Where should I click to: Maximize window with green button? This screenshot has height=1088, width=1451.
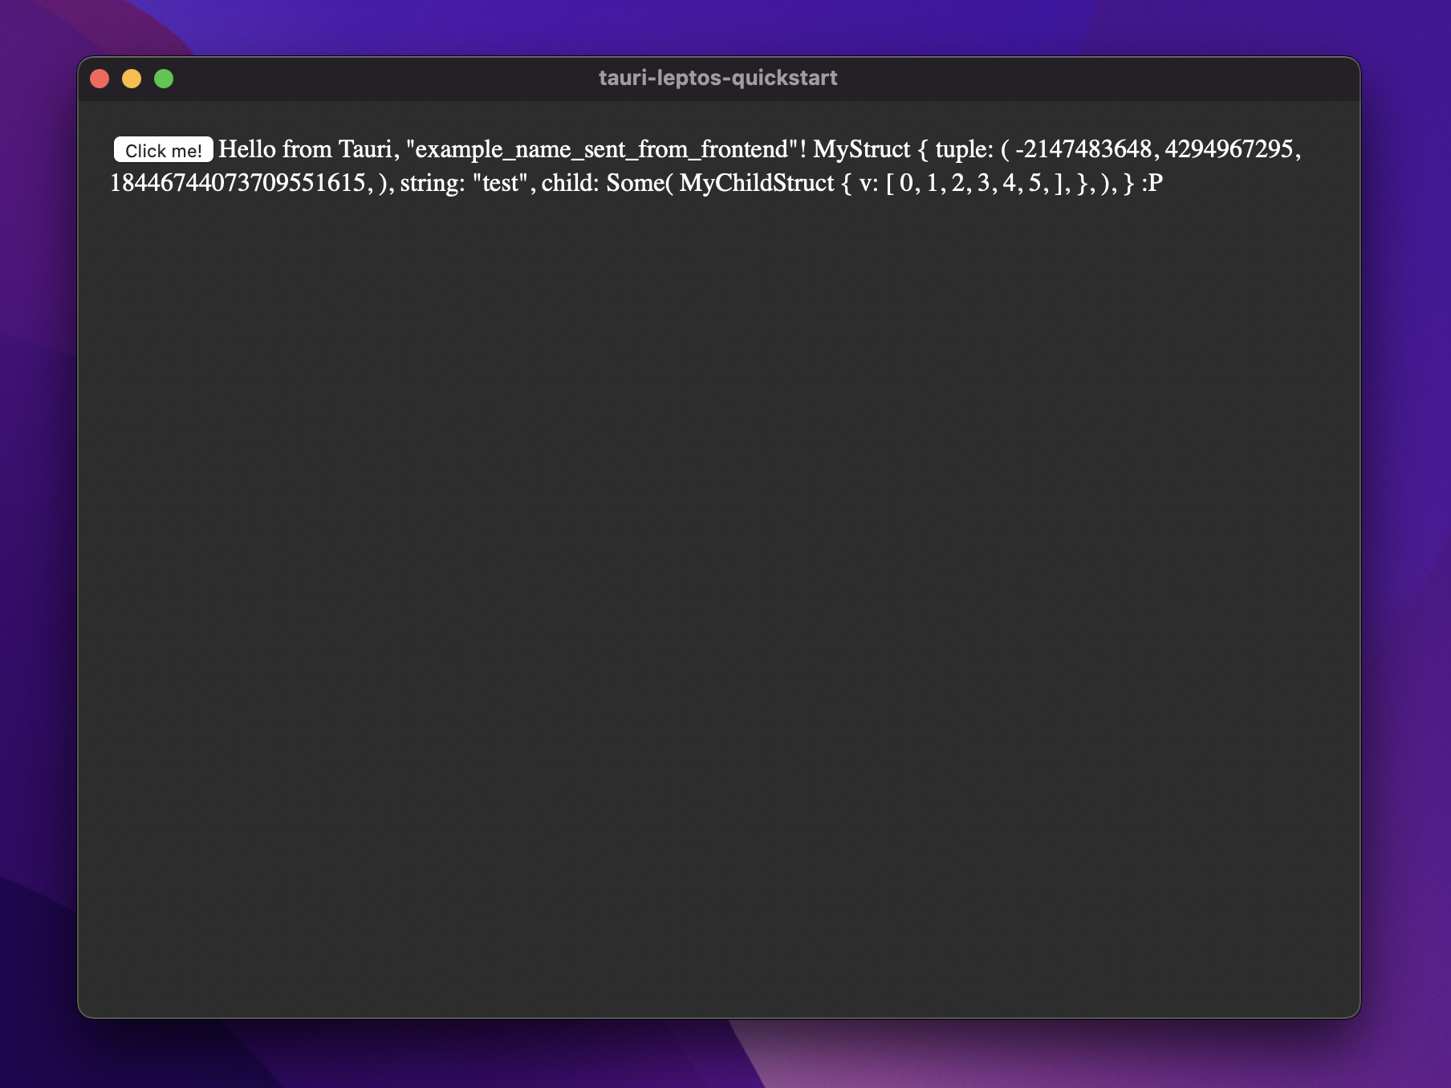pos(164,79)
